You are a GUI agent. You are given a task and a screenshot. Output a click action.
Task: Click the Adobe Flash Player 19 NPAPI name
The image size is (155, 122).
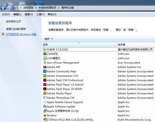pos(65,89)
